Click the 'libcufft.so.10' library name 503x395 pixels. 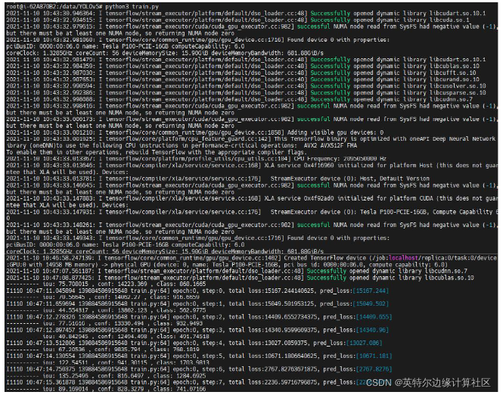(x=454, y=73)
